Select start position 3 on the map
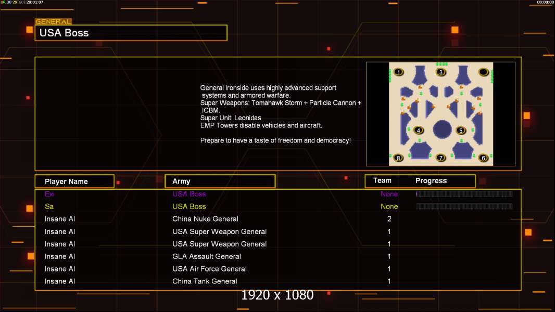 (440, 72)
